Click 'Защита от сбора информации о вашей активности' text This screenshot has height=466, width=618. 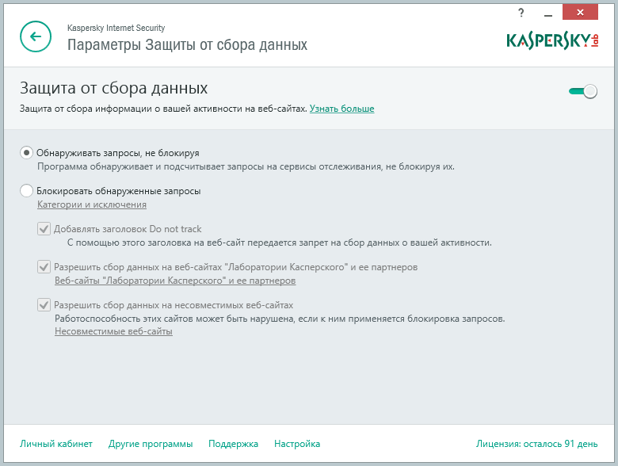(131, 109)
